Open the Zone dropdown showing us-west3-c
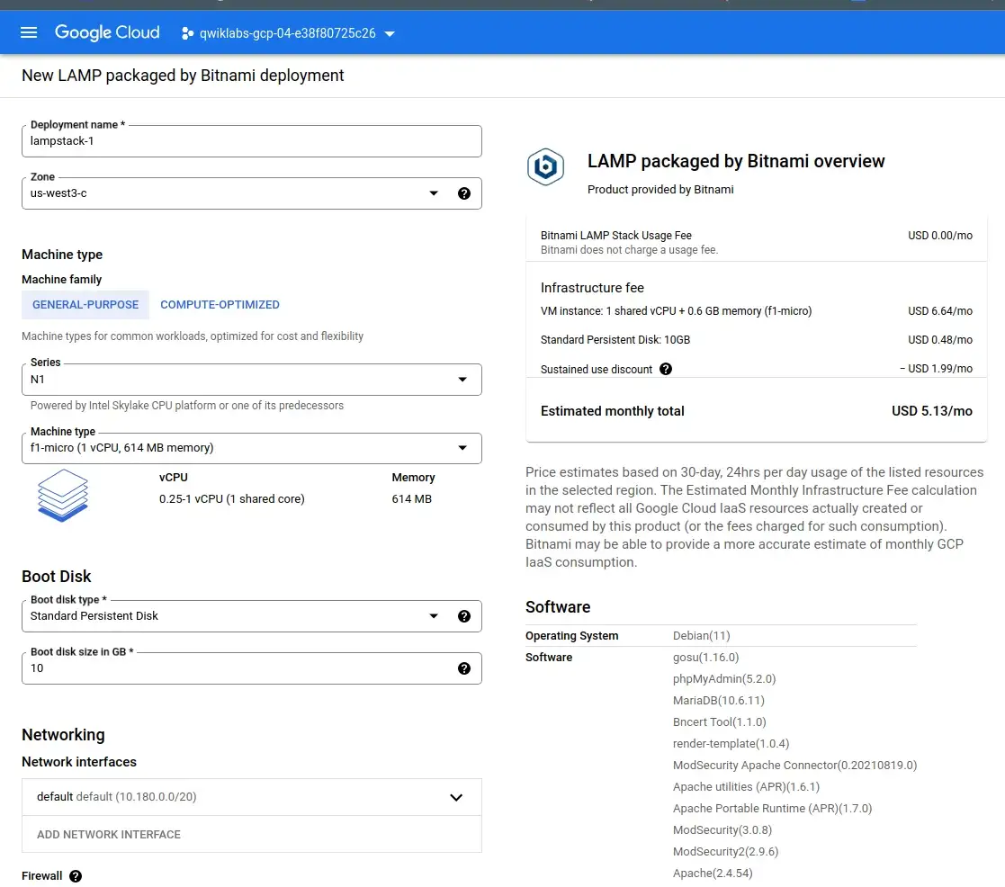 [x=252, y=193]
